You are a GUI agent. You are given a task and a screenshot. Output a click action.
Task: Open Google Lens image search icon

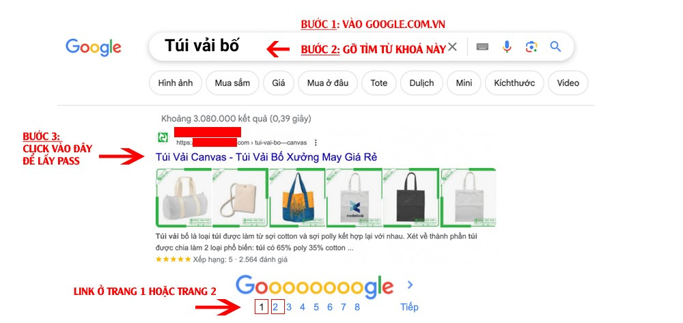[531, 46]
